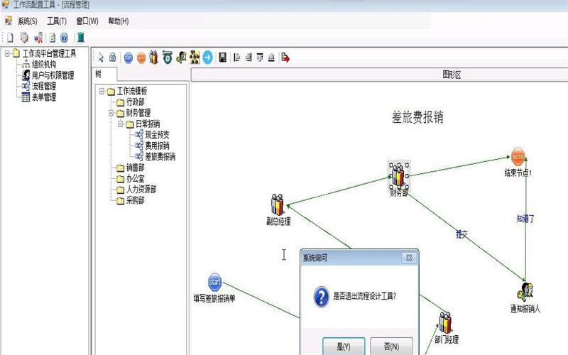Image resolution: width=568 pixels, height=355 pixels.
Task: Select the organization chart subprocess tool
Action: [x=195, y=58]
